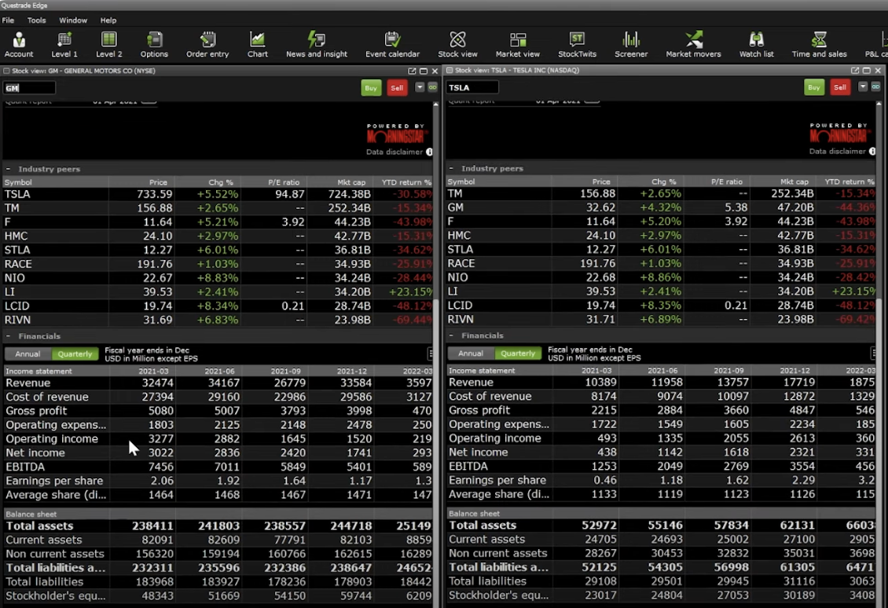888x608 pixels.
Task: Launch the Event calendar
Action: click(x=392, y=45)
